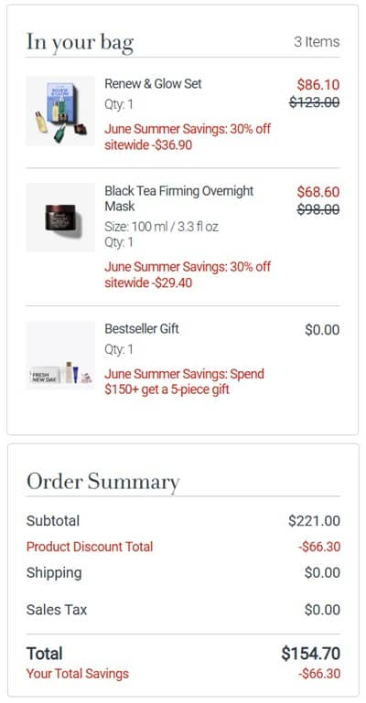
Task: Click the Black Tea Firming Overnight Mask title
Action: point(179,198)
